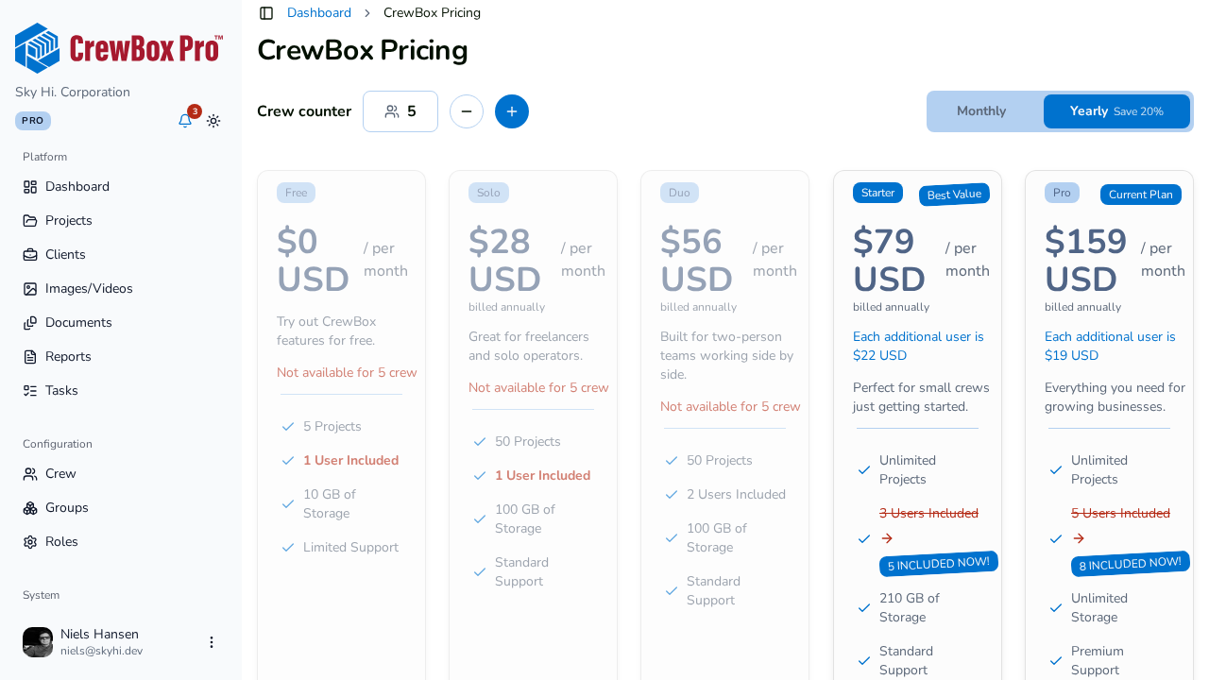Click Pro "Each additional user is $19 USD"
Screen dimensions: 1209x680
(x=1110, y=347)
